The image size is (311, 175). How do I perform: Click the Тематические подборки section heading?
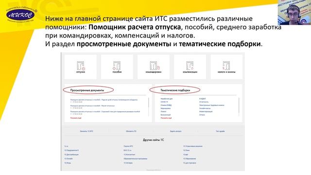click(x=175, y=90)
